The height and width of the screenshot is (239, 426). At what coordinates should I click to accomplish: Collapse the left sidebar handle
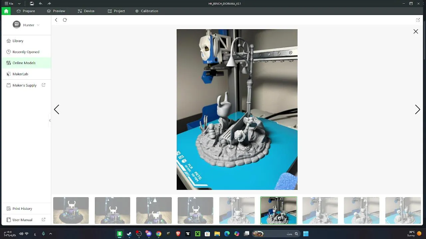pos(50,120)
